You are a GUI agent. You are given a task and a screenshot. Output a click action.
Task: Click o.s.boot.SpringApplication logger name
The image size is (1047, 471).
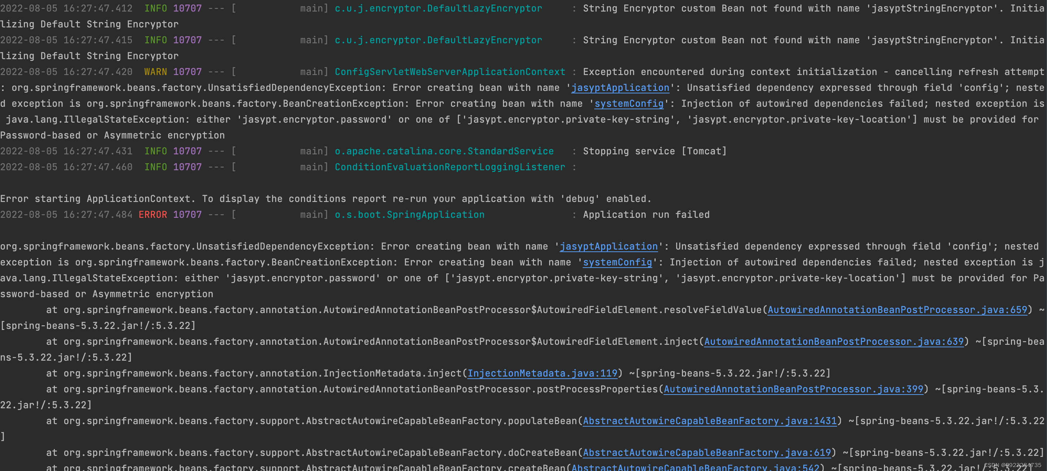point(410,215)
